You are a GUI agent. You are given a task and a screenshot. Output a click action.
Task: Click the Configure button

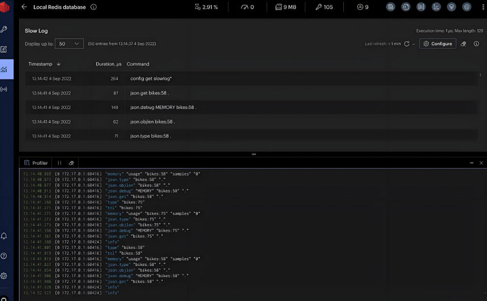[437, 44]
